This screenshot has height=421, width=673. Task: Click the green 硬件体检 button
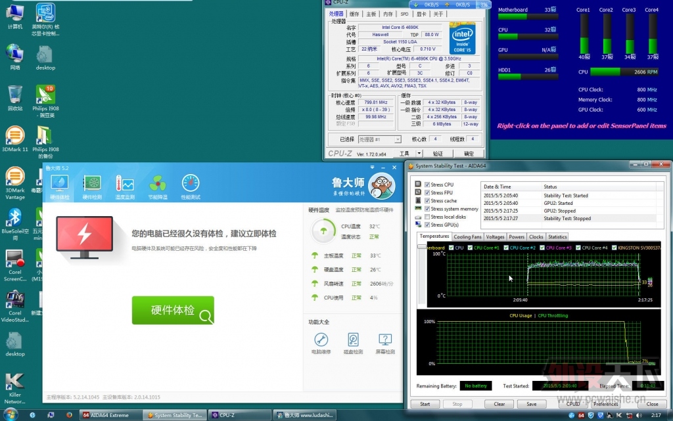[173, 310]
